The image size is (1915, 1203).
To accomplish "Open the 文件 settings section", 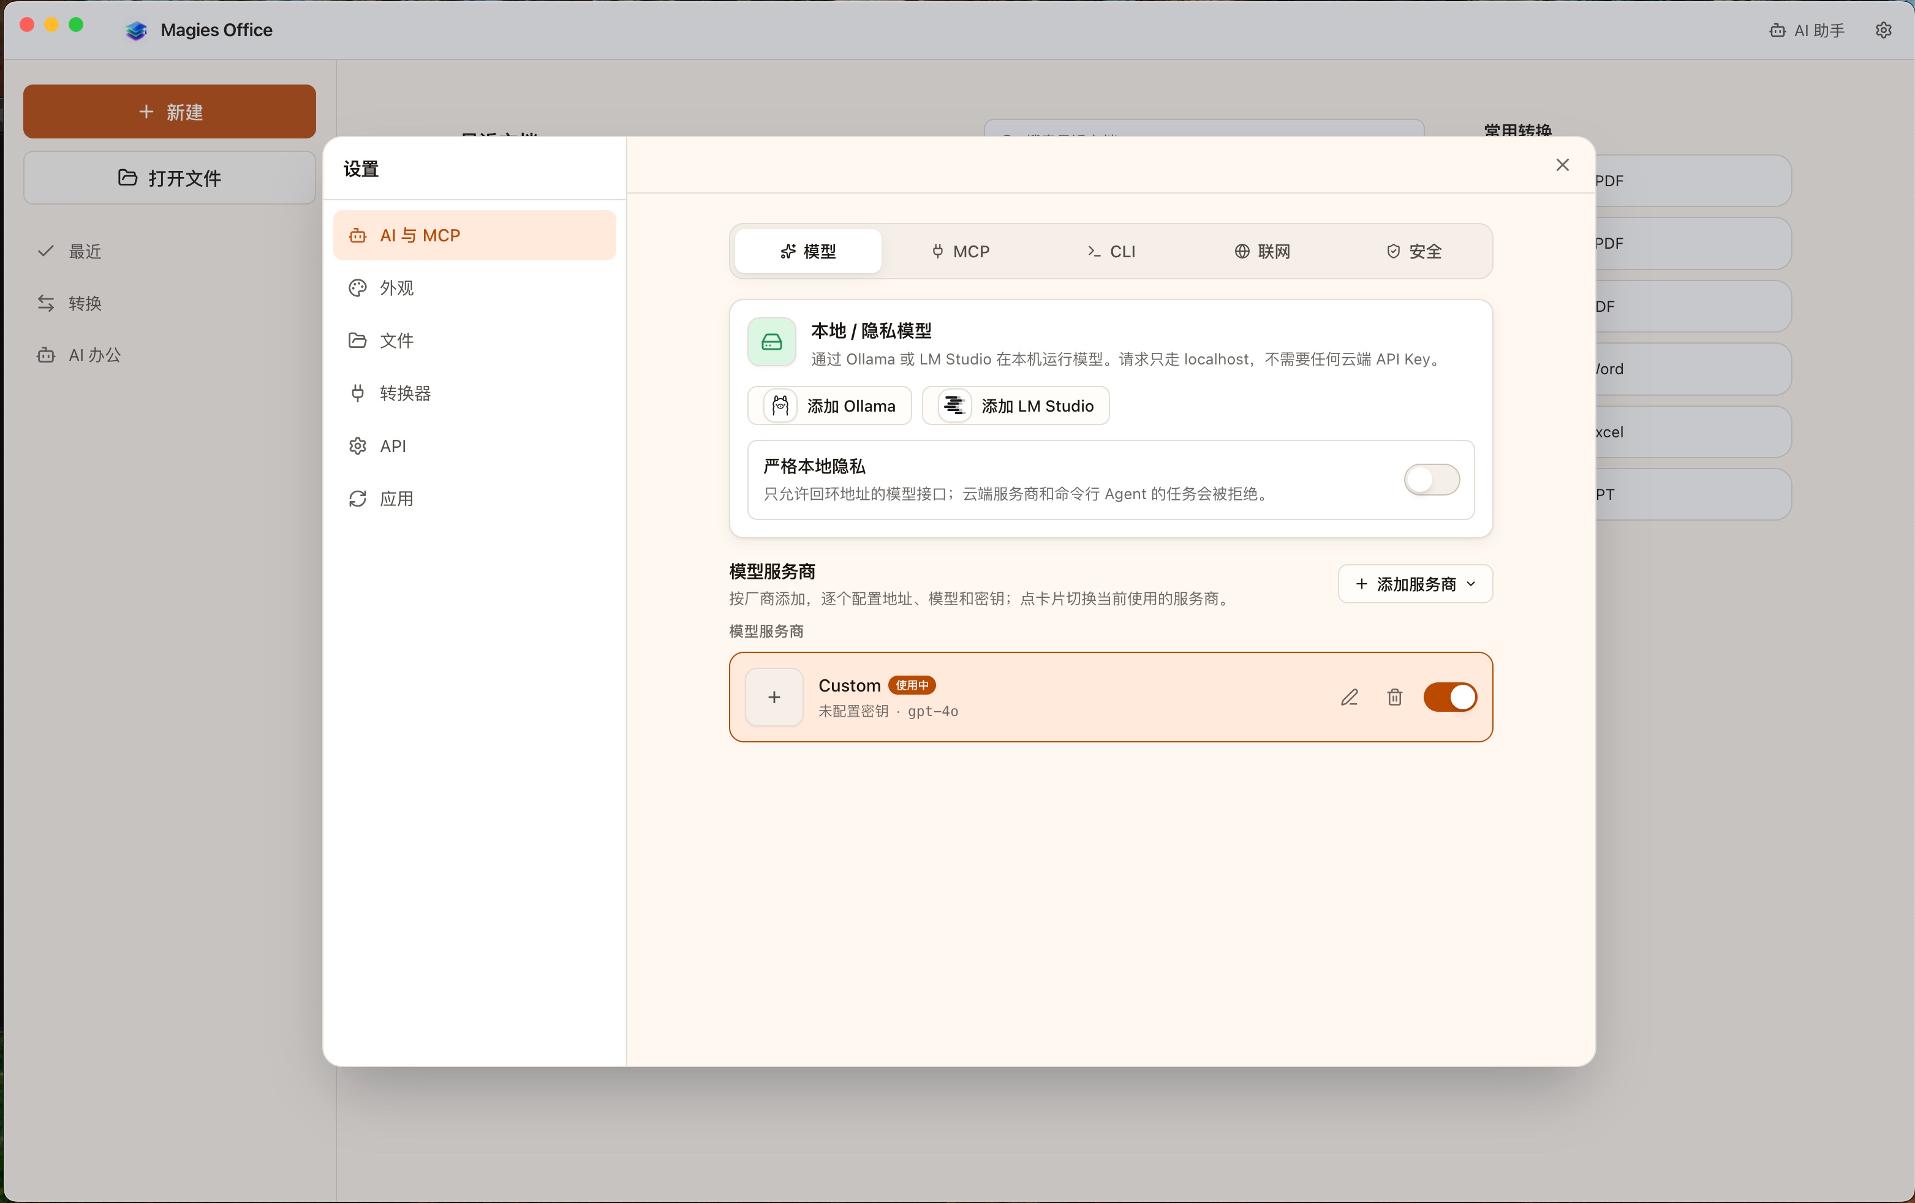I will 474,341.
